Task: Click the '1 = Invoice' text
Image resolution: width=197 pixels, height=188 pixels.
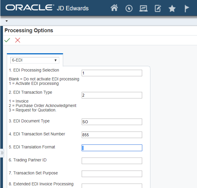Action: [x=19, y=101]
